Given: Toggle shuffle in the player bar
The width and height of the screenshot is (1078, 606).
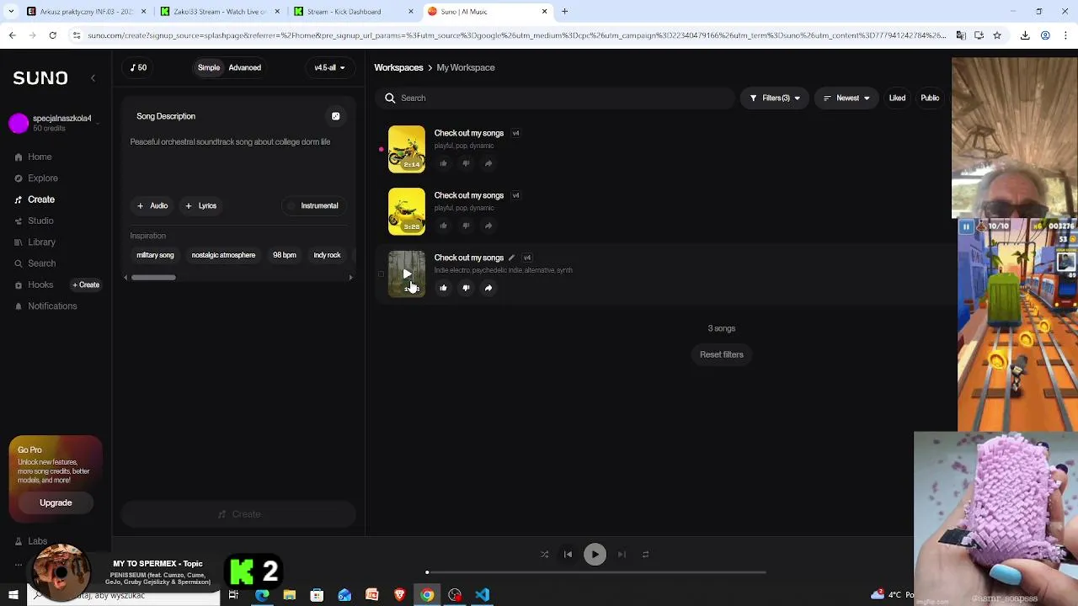Looking at the screenshot, I should coord(544,555).
